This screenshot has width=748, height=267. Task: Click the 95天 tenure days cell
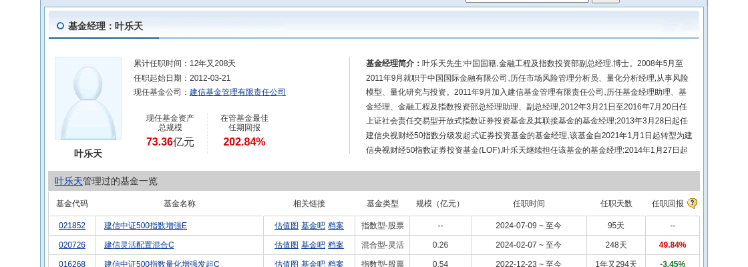[x=616, y=226]
